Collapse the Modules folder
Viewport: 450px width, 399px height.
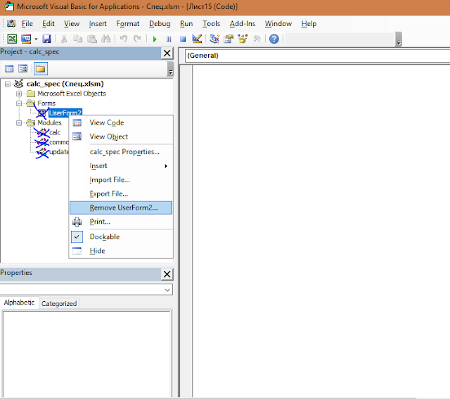tap(19, 123)
